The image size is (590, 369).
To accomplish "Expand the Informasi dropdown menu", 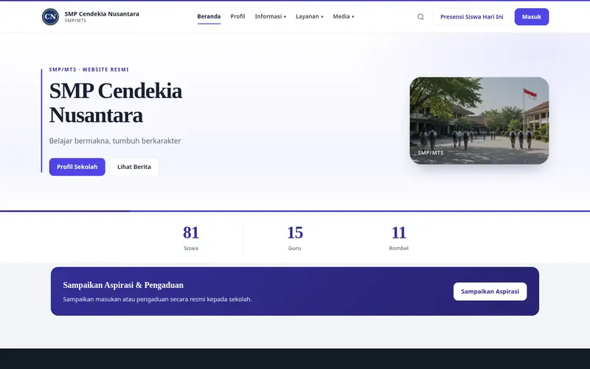I will [x=270, y=16].
